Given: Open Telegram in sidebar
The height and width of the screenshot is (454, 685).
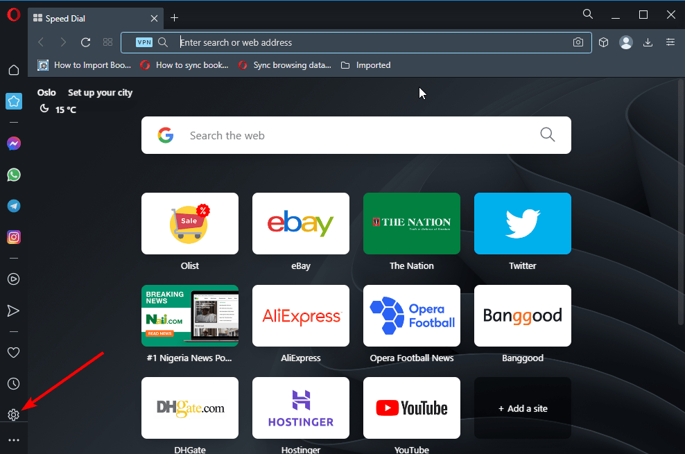Looking at the screenshot, I should [14, 206].
